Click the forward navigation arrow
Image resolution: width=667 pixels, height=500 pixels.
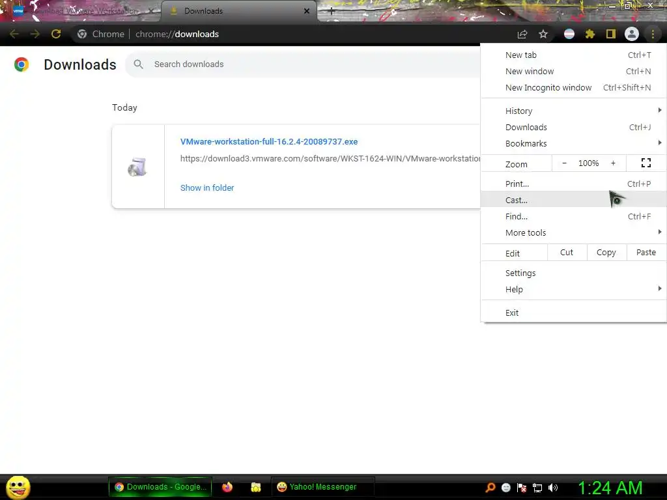(x=35, y=34)
